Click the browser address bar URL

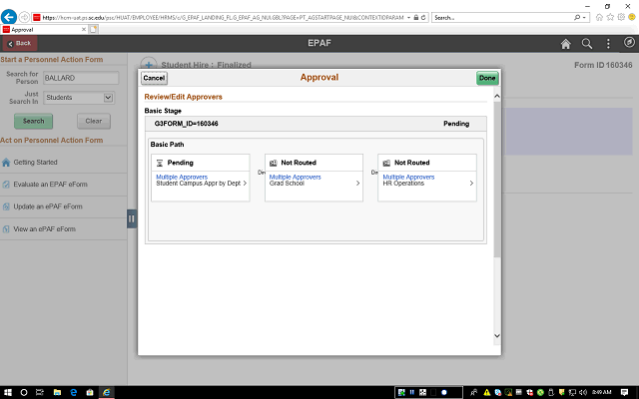(223, 18)
